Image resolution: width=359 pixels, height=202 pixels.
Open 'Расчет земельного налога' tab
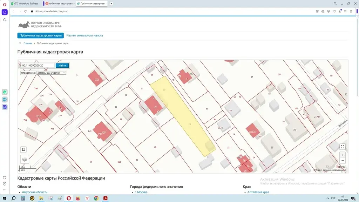pyautogui.click(x=85, y=35)
